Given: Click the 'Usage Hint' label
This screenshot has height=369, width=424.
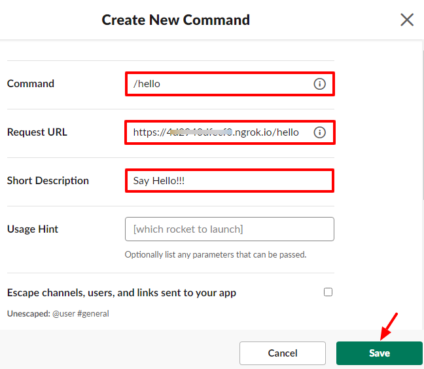Looking at the screenshot, I should [33, 229].
